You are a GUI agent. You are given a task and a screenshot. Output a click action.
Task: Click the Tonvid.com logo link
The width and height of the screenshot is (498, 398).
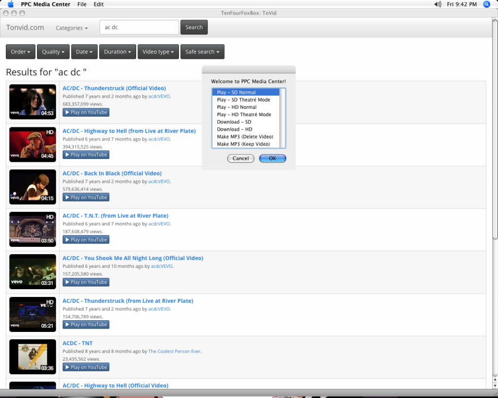tap(25, 28)
